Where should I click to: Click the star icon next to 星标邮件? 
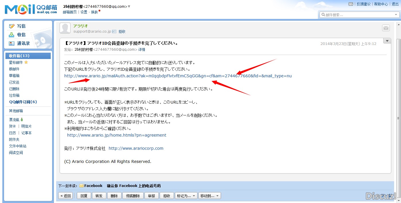click(26, 62)
